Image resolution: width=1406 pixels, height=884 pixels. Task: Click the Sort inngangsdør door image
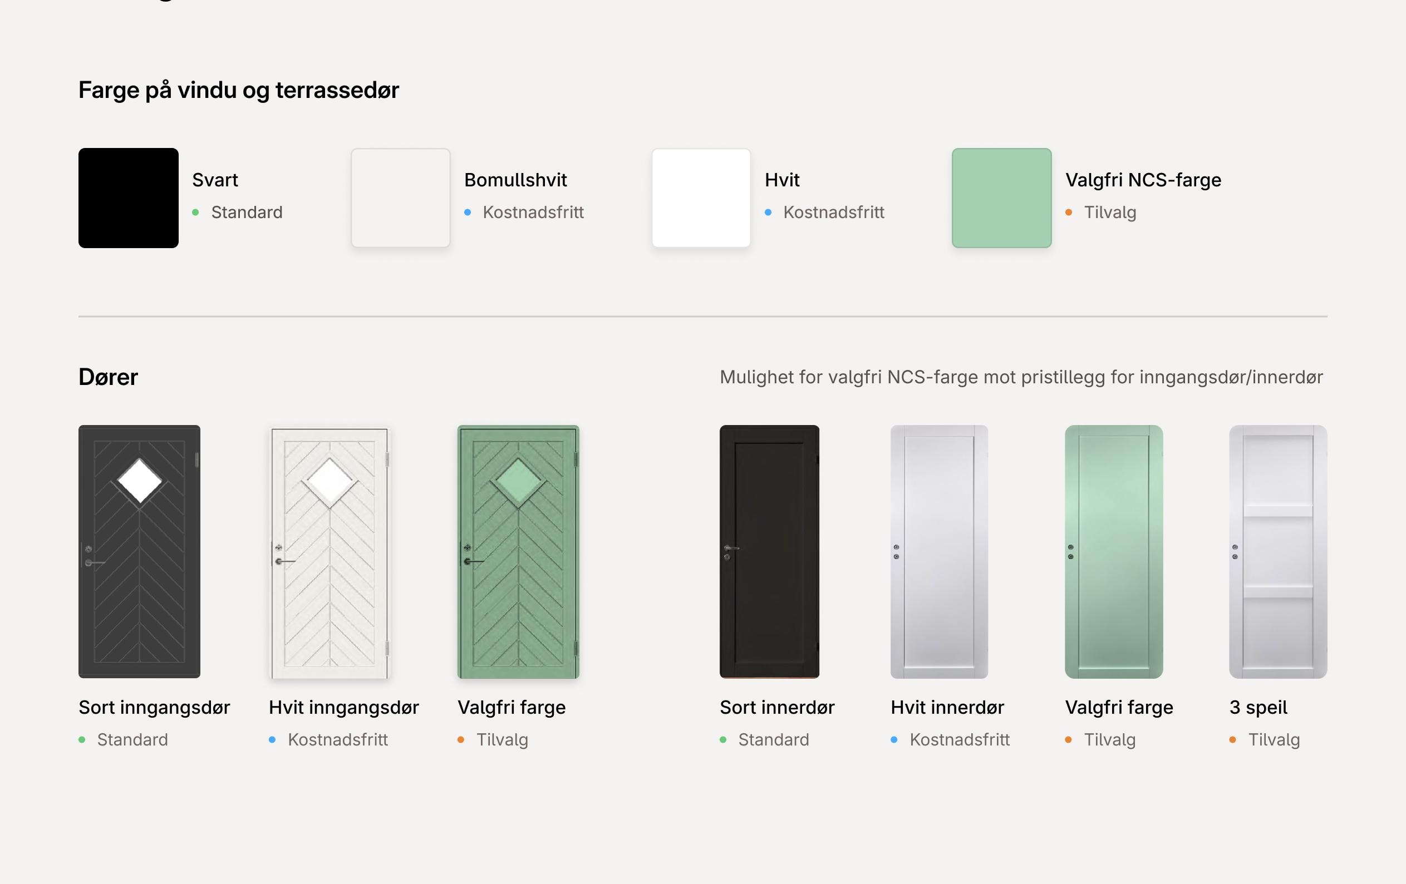pyautogui.click(x=140, y=551)
